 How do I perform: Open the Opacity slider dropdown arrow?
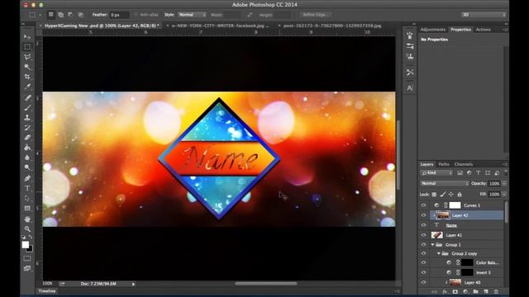click(504, 183)
